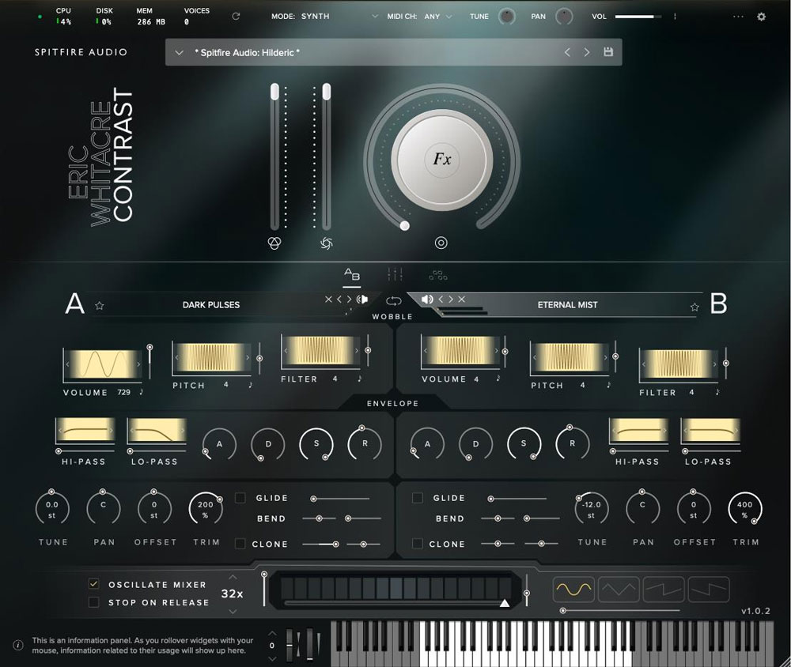Go to the previous preset
The width and height of the screenshot is (791, 667).
567,52
